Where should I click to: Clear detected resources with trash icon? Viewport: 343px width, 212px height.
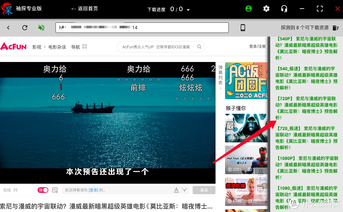click(336, 28)
